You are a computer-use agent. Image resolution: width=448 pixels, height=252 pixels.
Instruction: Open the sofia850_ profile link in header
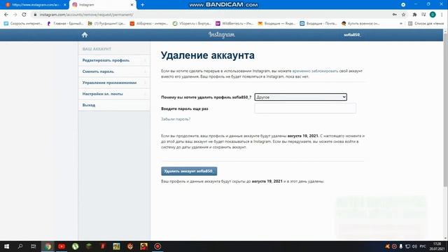[352, 34]
